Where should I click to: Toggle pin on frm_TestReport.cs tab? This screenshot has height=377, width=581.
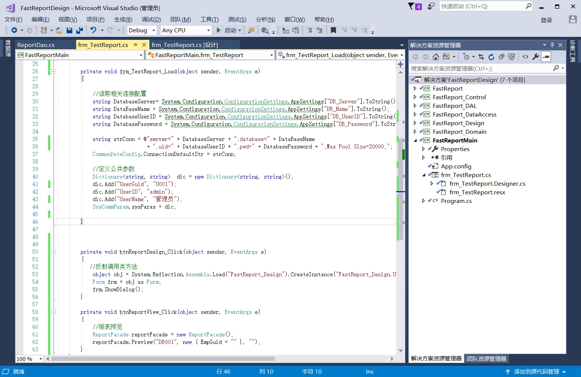tap(135, 45)
